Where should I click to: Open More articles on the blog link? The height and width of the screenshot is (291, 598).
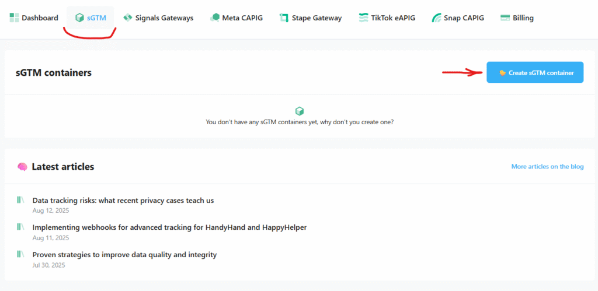[547, 166]
